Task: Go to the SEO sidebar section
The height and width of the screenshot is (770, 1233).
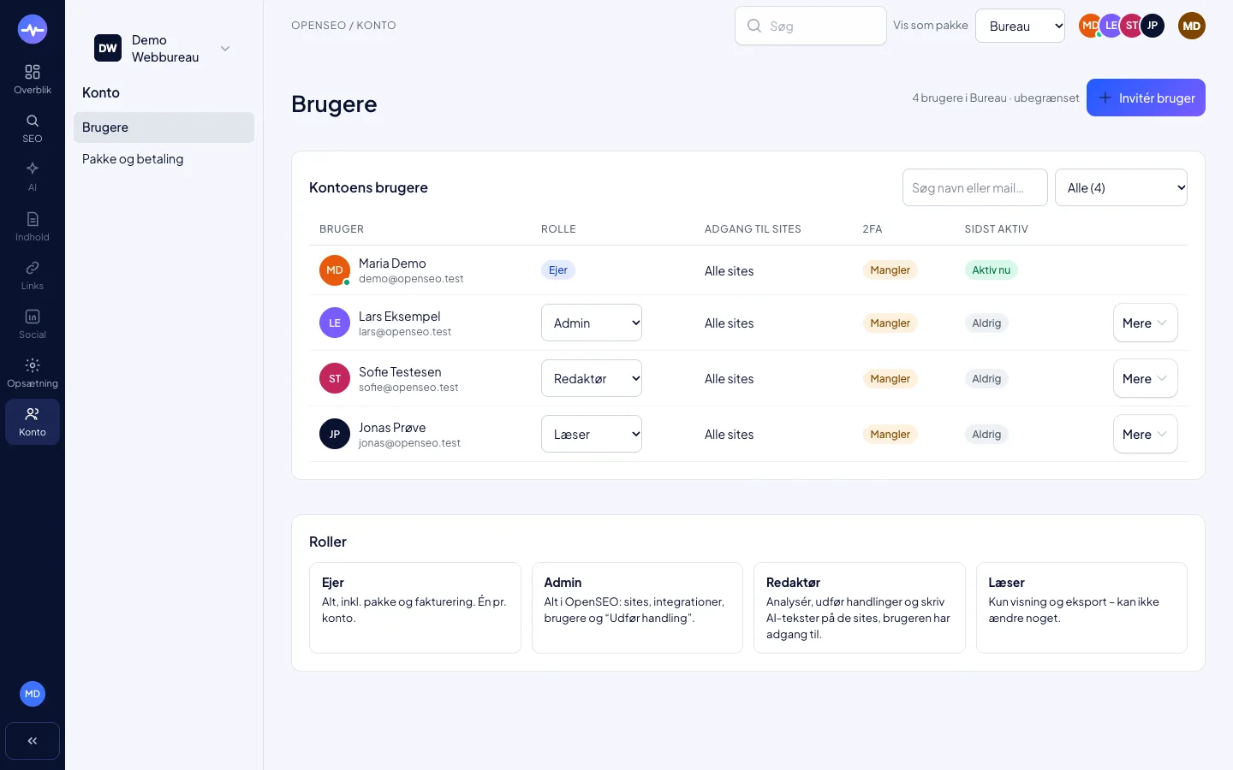Action: coord(33,127)
